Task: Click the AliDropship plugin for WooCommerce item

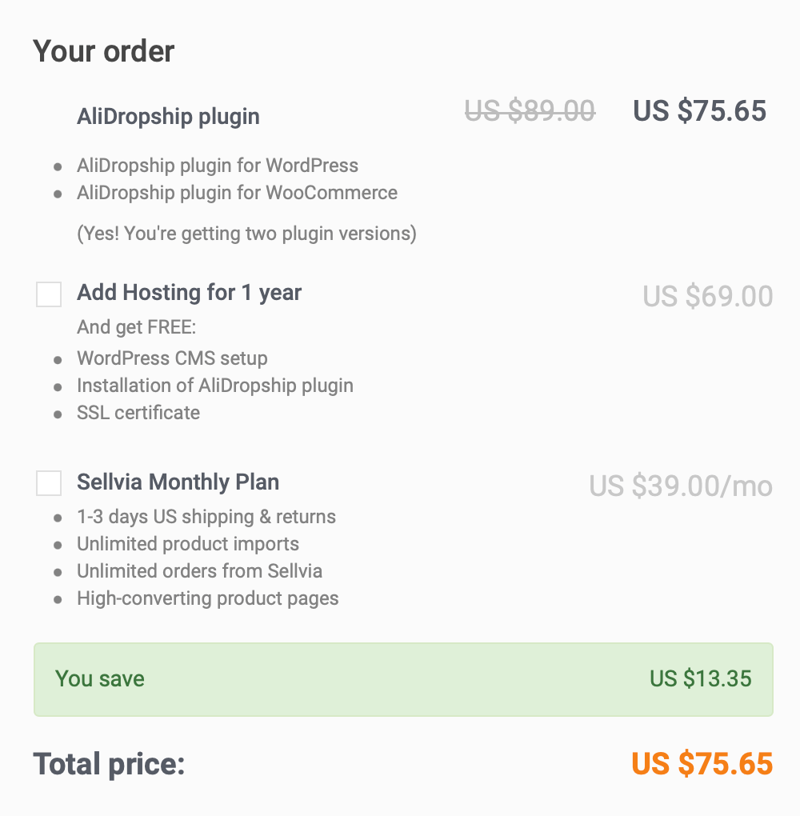Action: coord(237,193)
